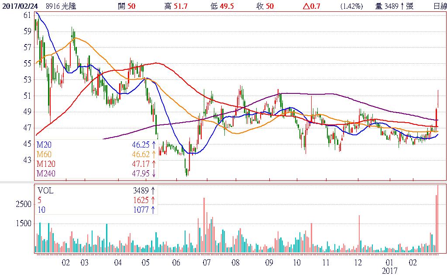Screen dimensions: 447x275
Task: Click the 12 month label on time axis
Action: (x=358, y=262)
